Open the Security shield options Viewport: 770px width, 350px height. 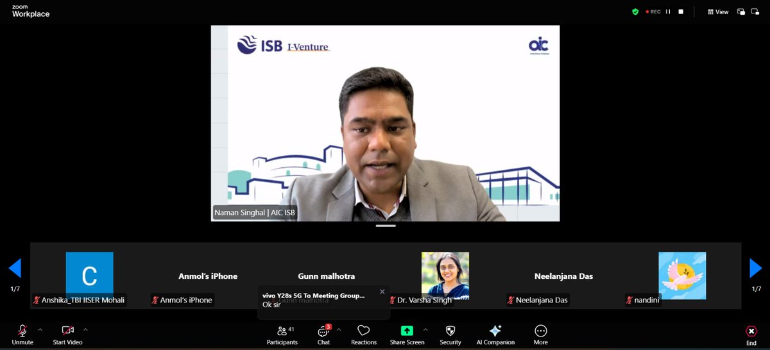point(450,334)
